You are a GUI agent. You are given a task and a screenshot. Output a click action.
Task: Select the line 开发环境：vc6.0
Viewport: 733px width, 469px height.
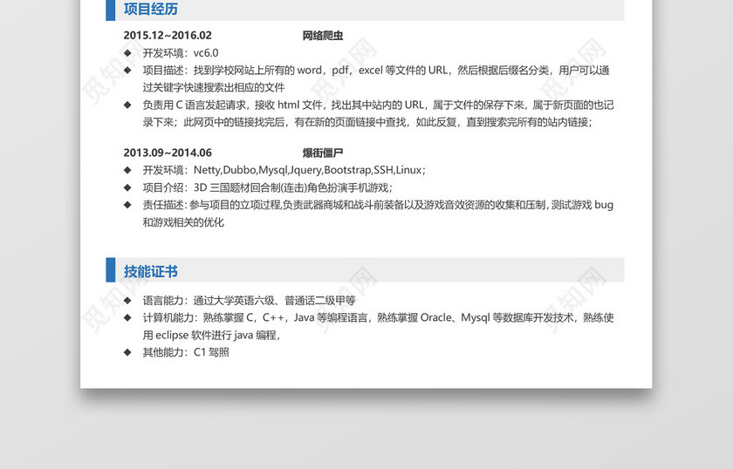click(181, 53)
